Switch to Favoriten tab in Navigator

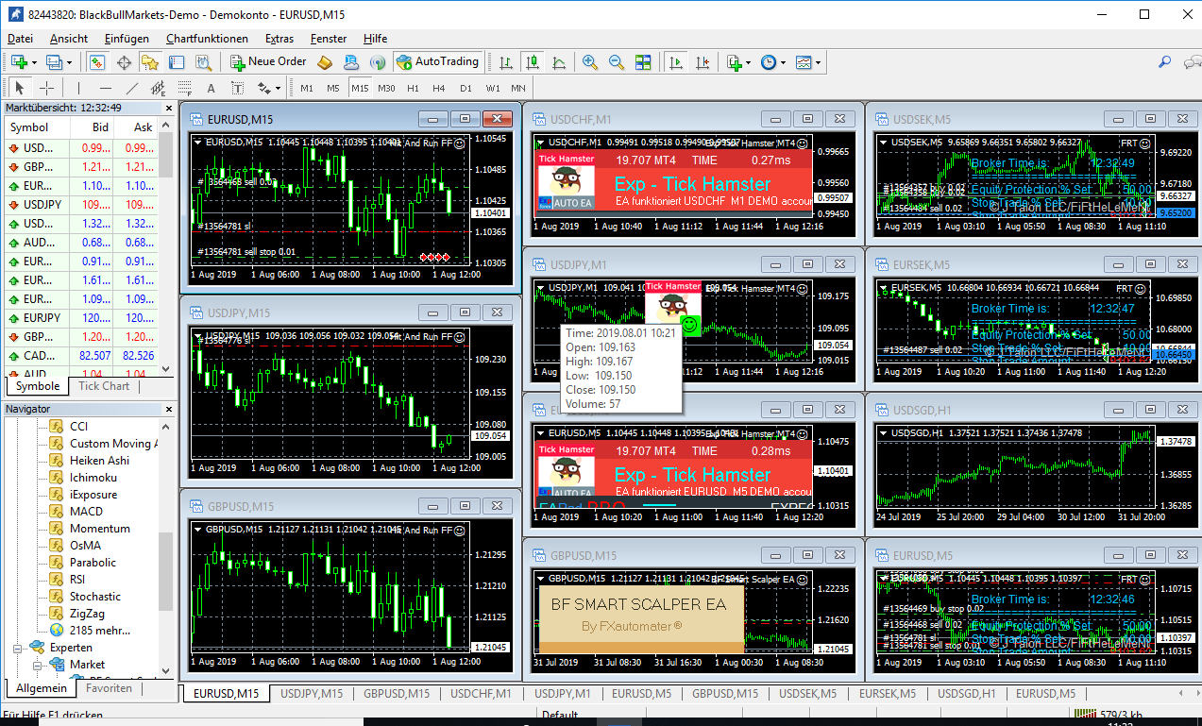click(x=110, y=688)
